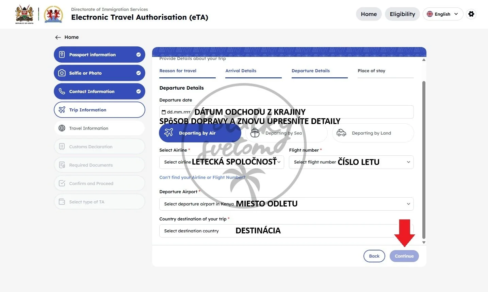Viewport: 488px width, 292px height.
Task: Click the camera icon in Selfie or Photo step
Action: (62, 73)
